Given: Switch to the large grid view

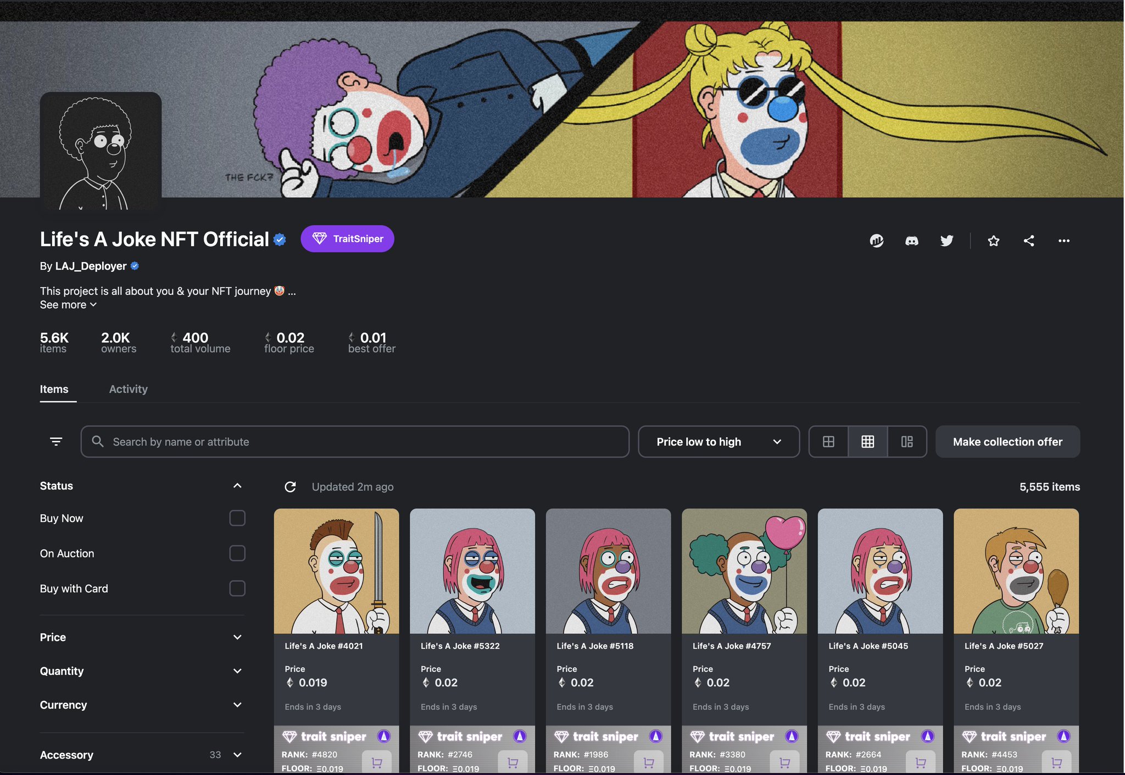Looking at the screenshot, I should click(x=828, y=442).
